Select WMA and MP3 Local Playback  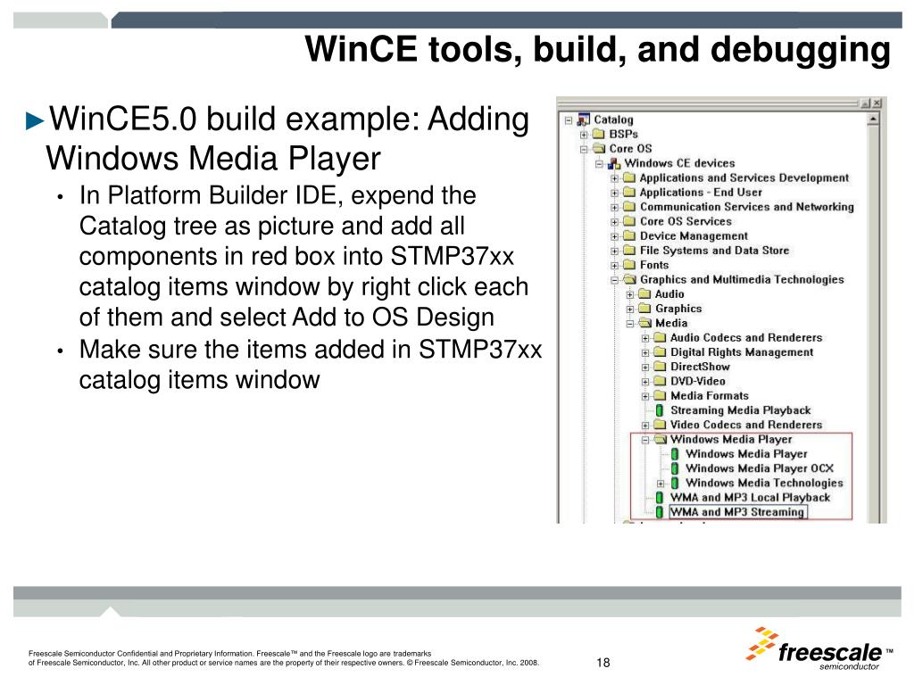click(750, 498)
